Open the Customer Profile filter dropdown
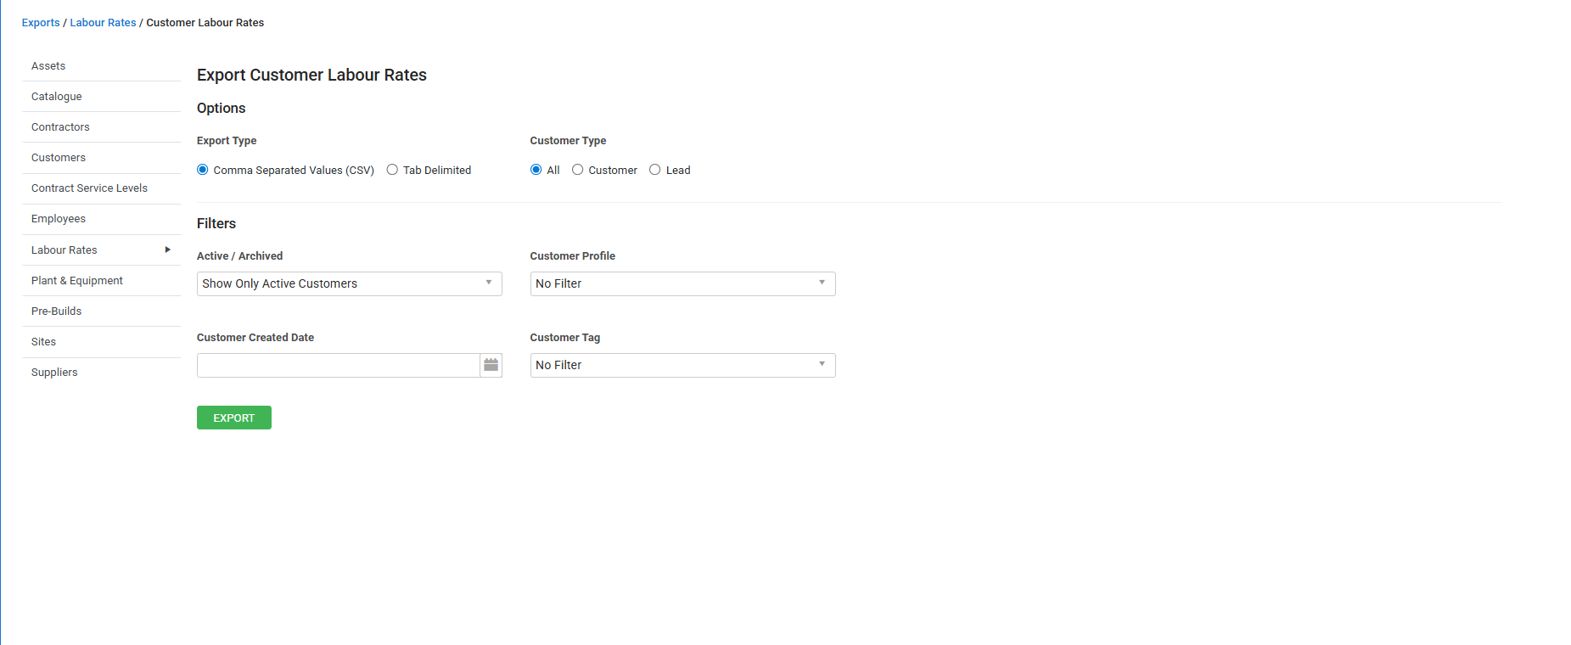 (x=682, y=283)
